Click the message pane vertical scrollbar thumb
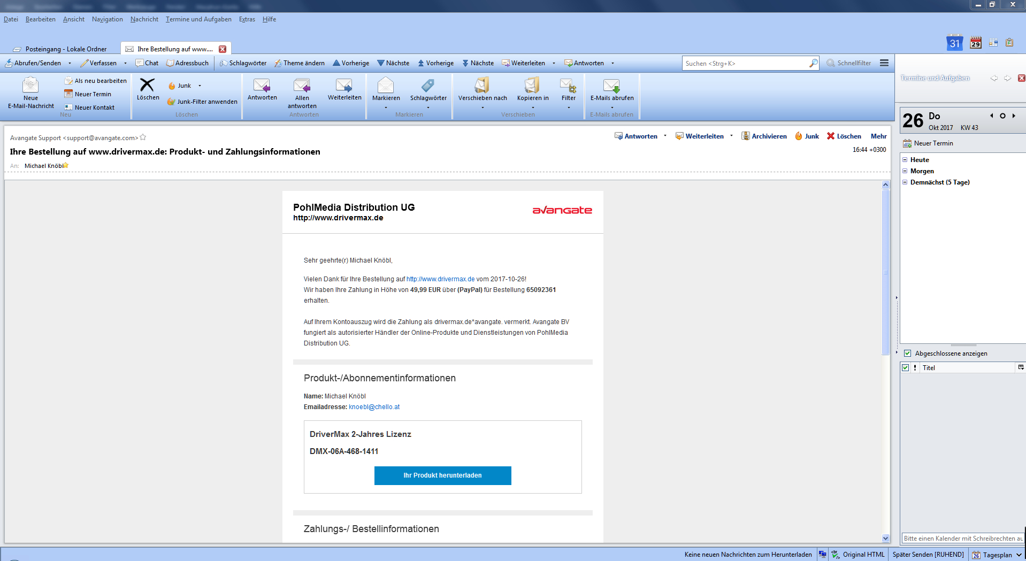Viewport: 1026px width, 561px height. [885, 272]
